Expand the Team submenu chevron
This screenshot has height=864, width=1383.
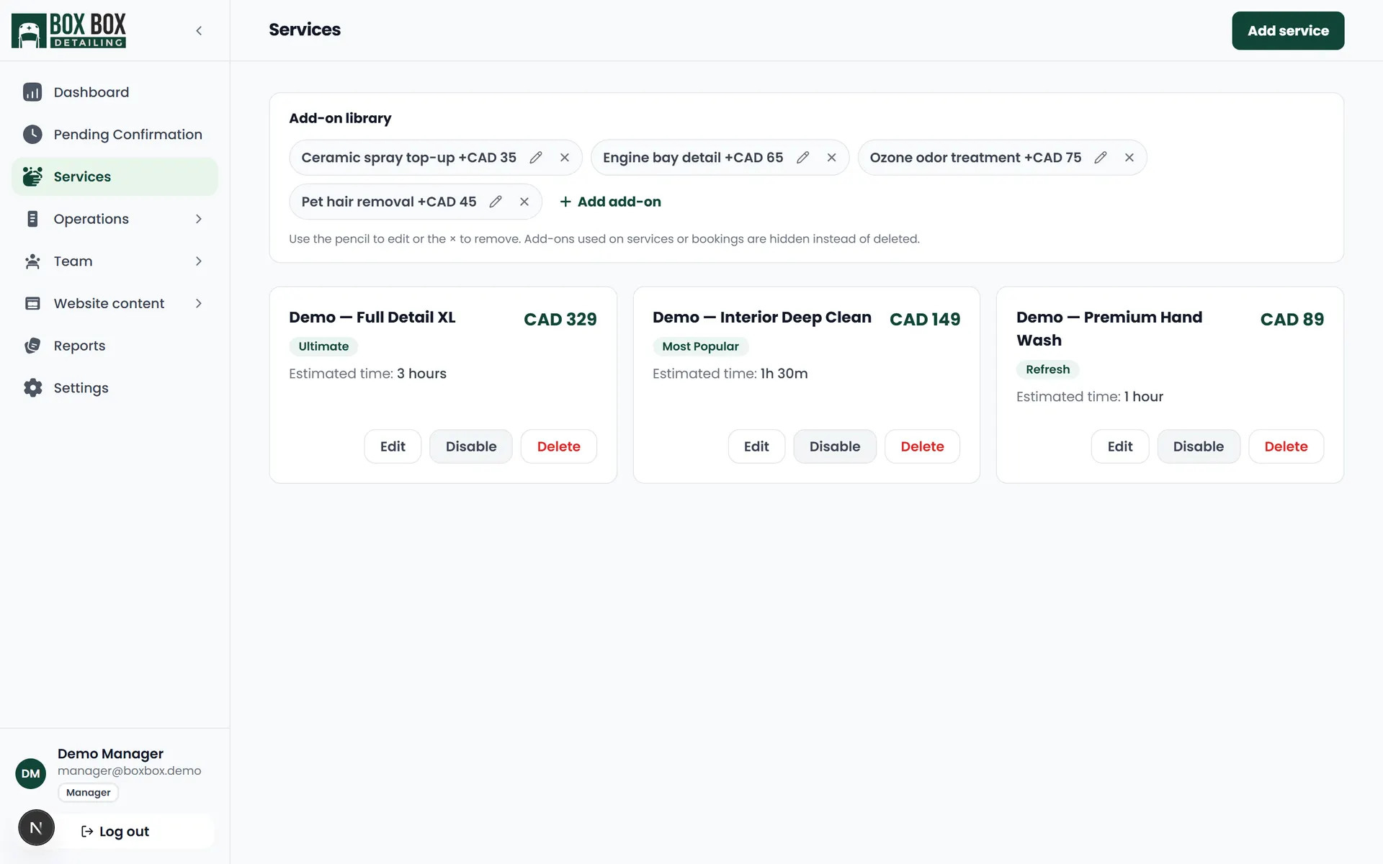(x=199, y=261)
